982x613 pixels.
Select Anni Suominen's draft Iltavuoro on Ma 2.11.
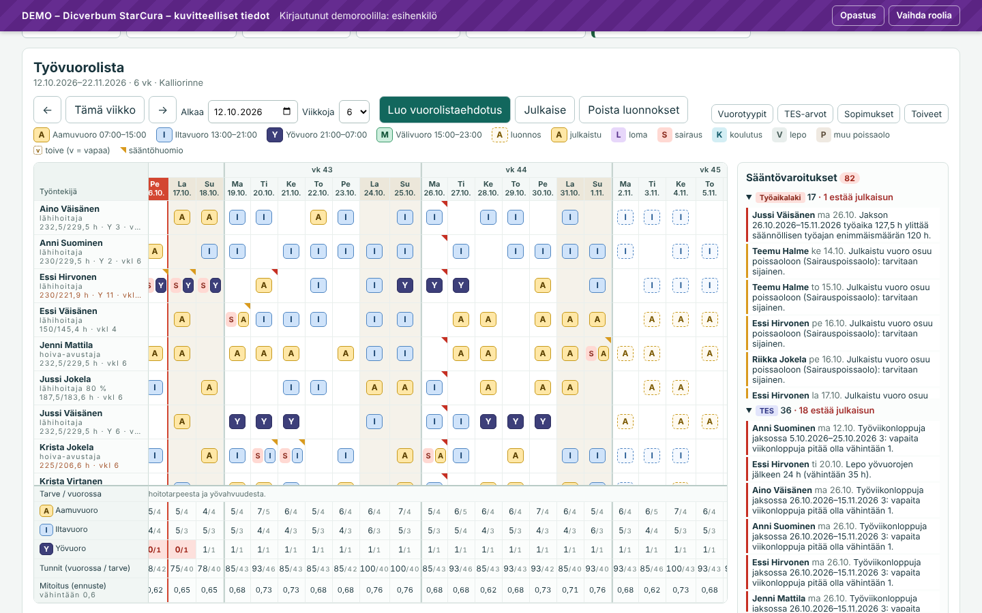[625, 251]
